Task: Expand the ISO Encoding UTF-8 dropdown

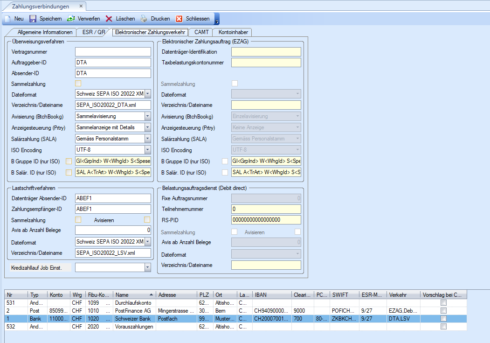Action: [148, 150]
